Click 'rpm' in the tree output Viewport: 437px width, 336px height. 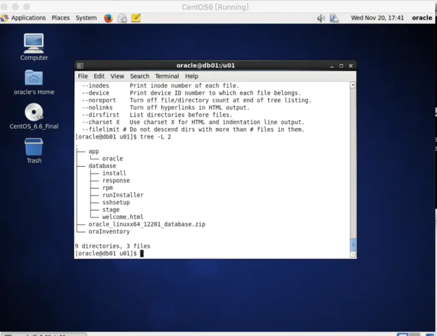(x=107, y=188)
